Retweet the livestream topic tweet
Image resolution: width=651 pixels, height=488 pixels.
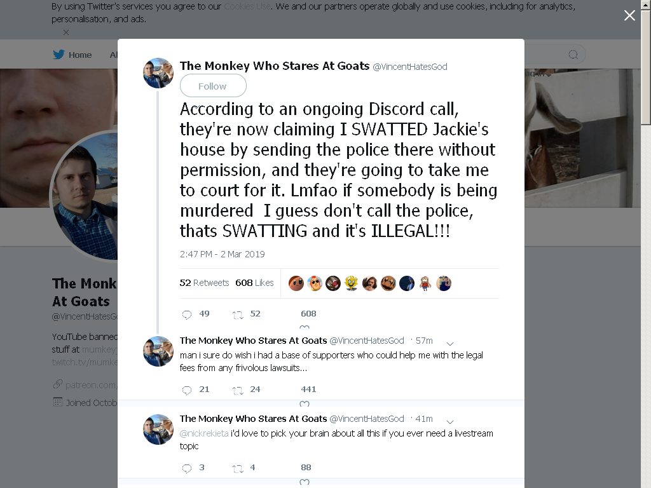[238, 468]
